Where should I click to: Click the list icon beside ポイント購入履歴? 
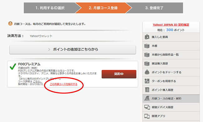(x=147, y=90)
